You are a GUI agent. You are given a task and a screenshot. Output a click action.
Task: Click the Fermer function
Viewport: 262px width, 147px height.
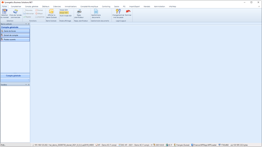(x=39, y=10)
